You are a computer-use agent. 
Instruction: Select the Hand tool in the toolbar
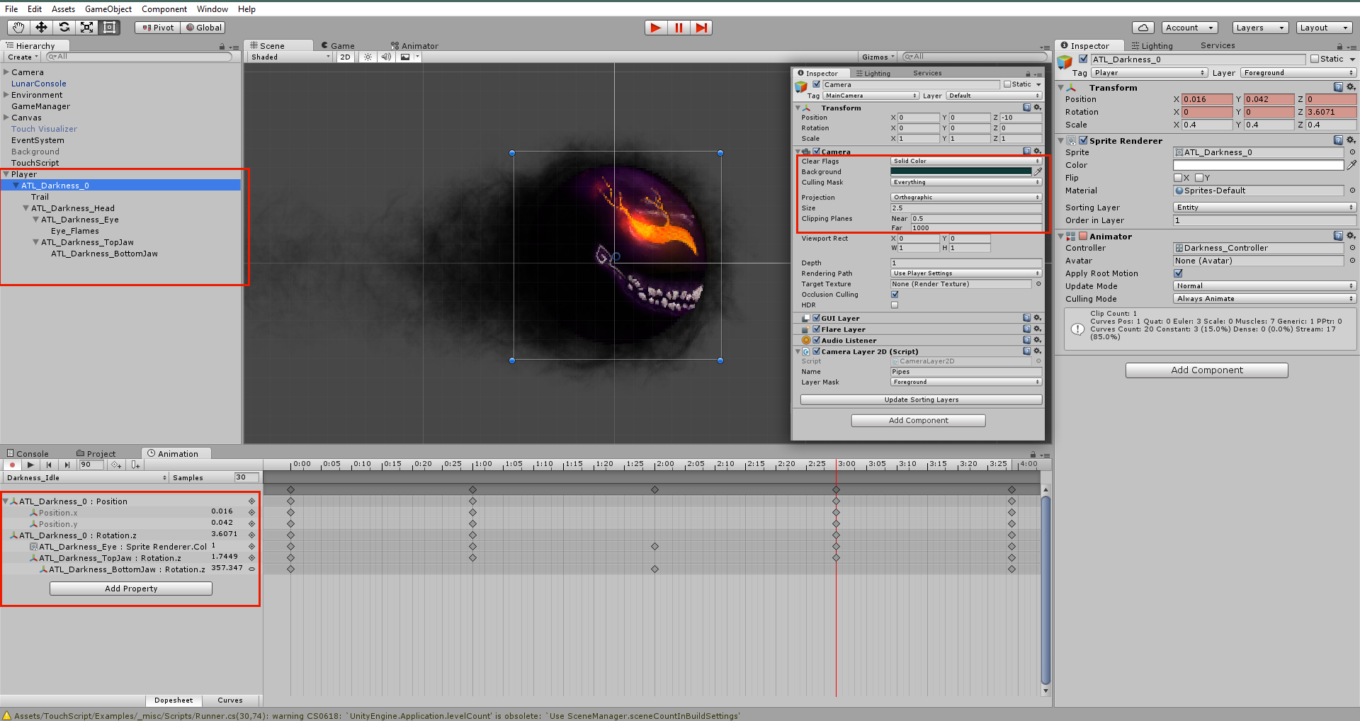click(x=18, y=28)
